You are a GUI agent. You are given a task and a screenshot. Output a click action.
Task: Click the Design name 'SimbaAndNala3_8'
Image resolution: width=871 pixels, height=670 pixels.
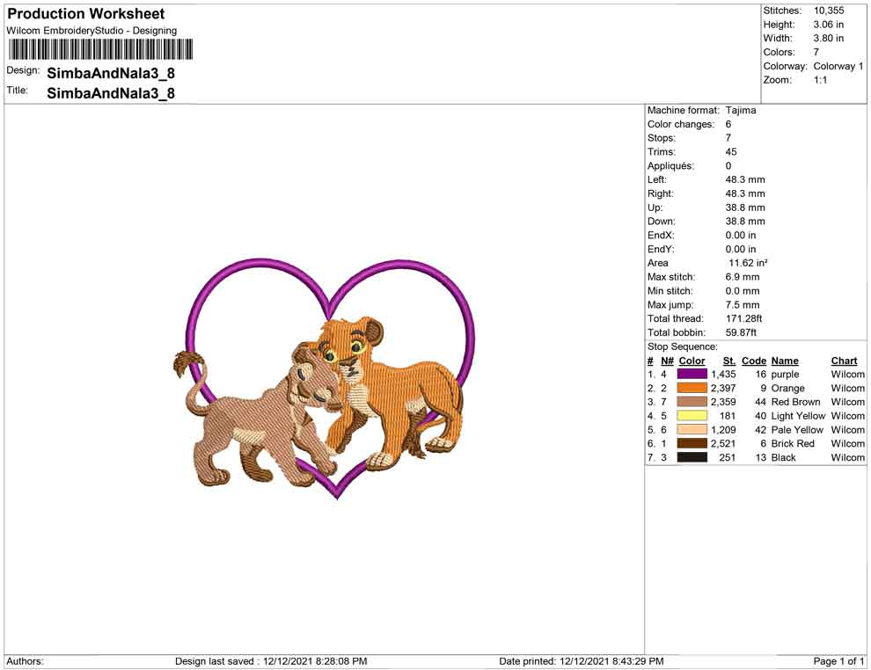pyautogui.click(x=111, y=73)
